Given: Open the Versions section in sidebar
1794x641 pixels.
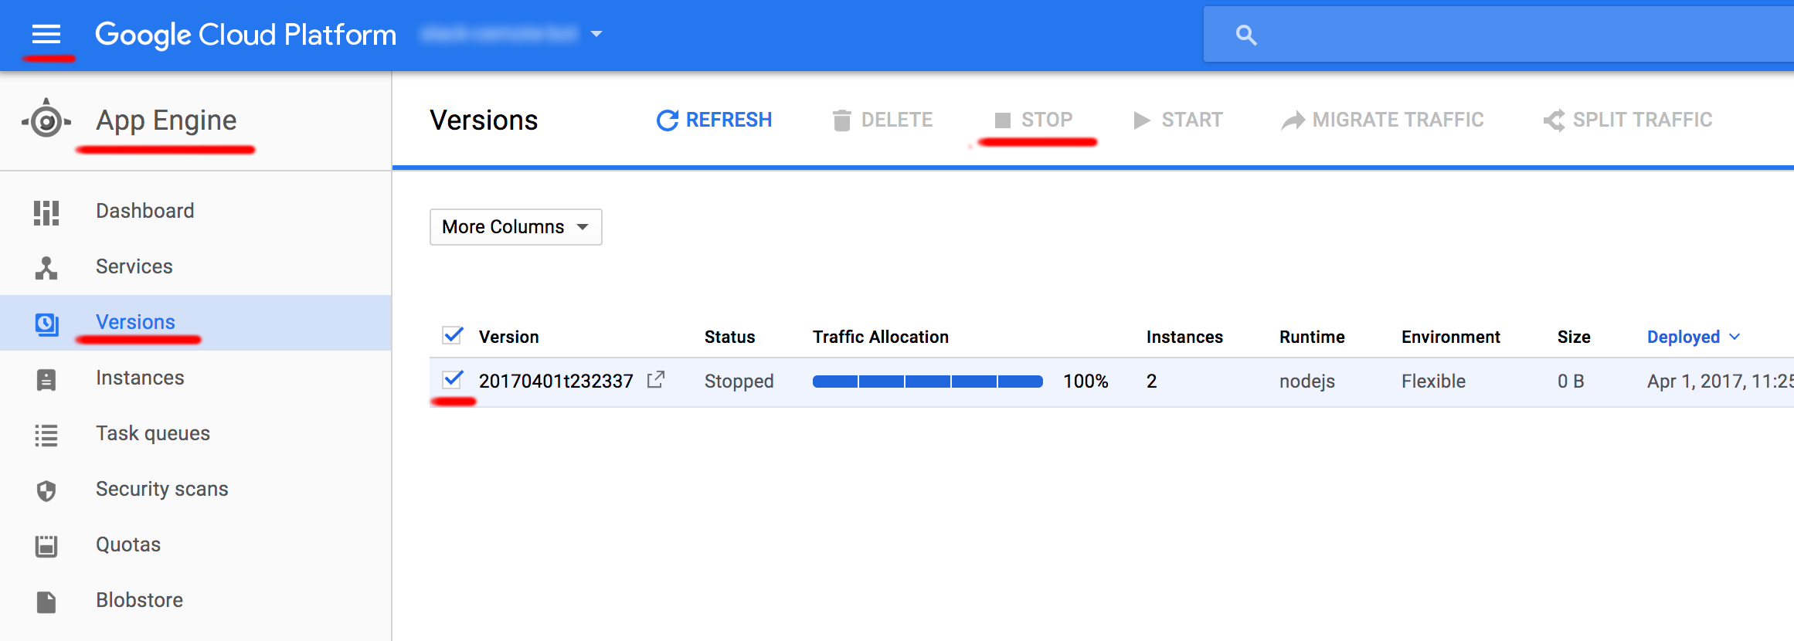Looking at the screenshot, I should tap(46, 322).
